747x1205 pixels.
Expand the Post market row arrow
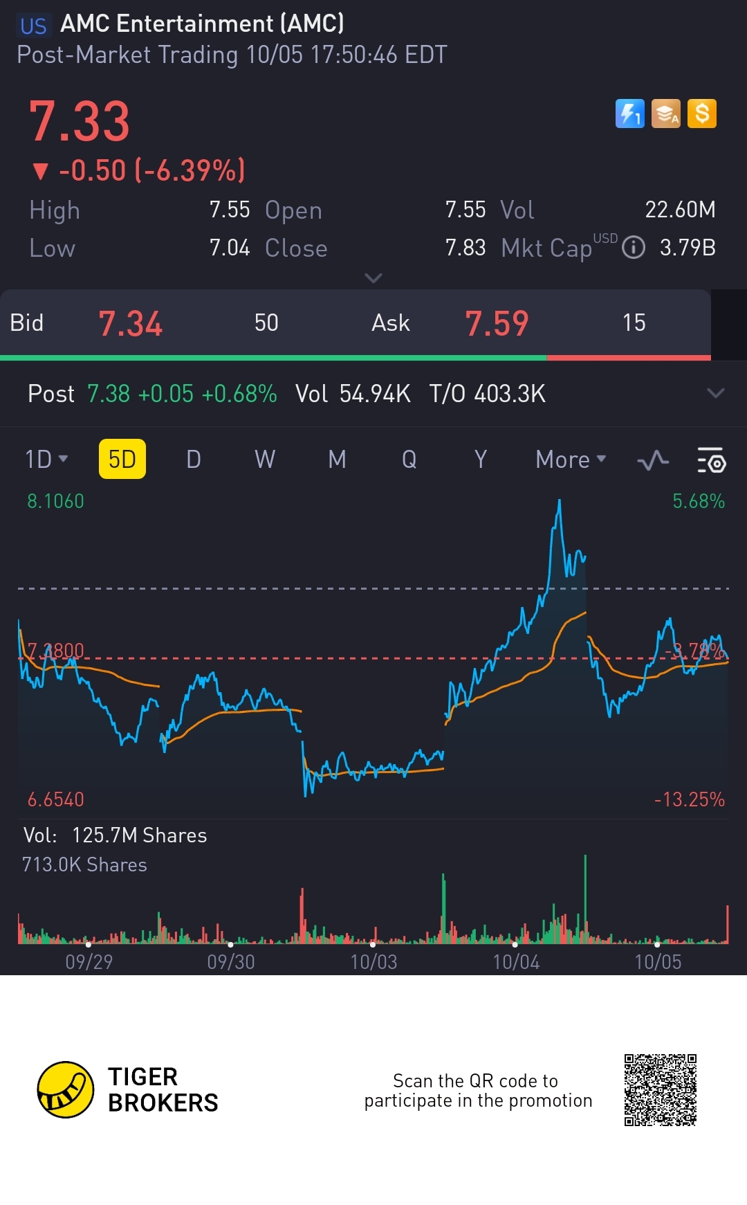point(716,393)
